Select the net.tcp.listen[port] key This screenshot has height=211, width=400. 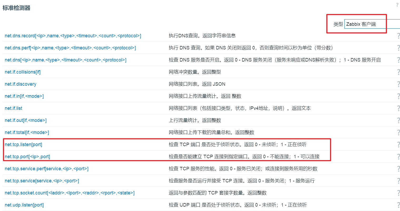pyautogui.click(x=23, y=145)
